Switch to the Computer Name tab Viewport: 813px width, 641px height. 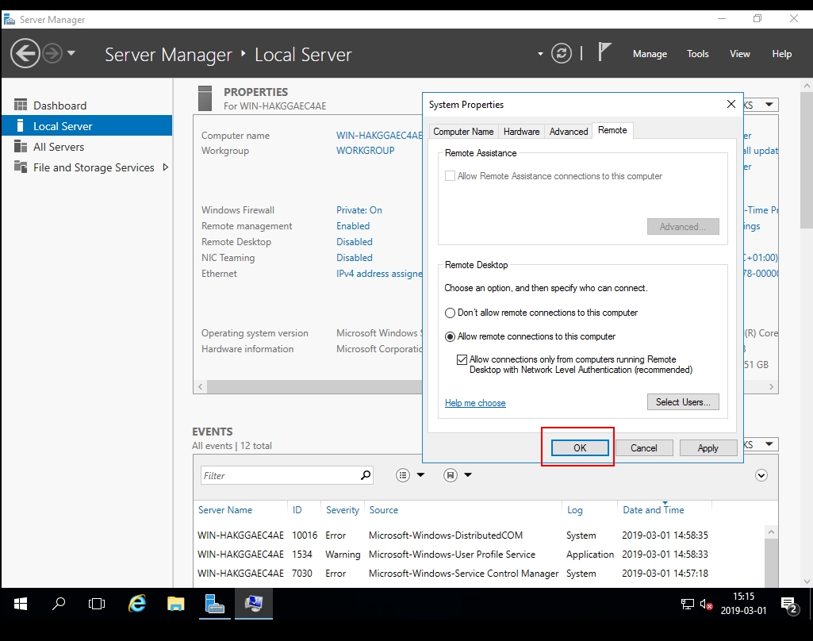click(x=463, y=132)
